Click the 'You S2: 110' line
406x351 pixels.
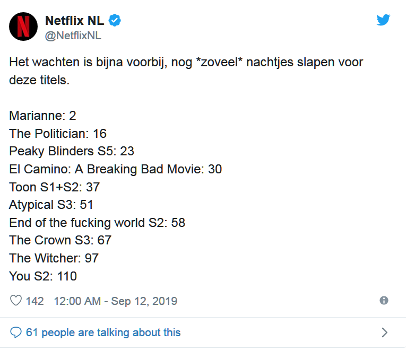[43, 276]
